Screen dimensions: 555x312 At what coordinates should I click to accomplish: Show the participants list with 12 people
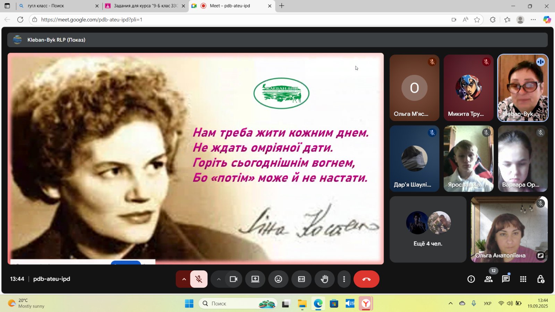pyautogui.click(x=488, y=279)
